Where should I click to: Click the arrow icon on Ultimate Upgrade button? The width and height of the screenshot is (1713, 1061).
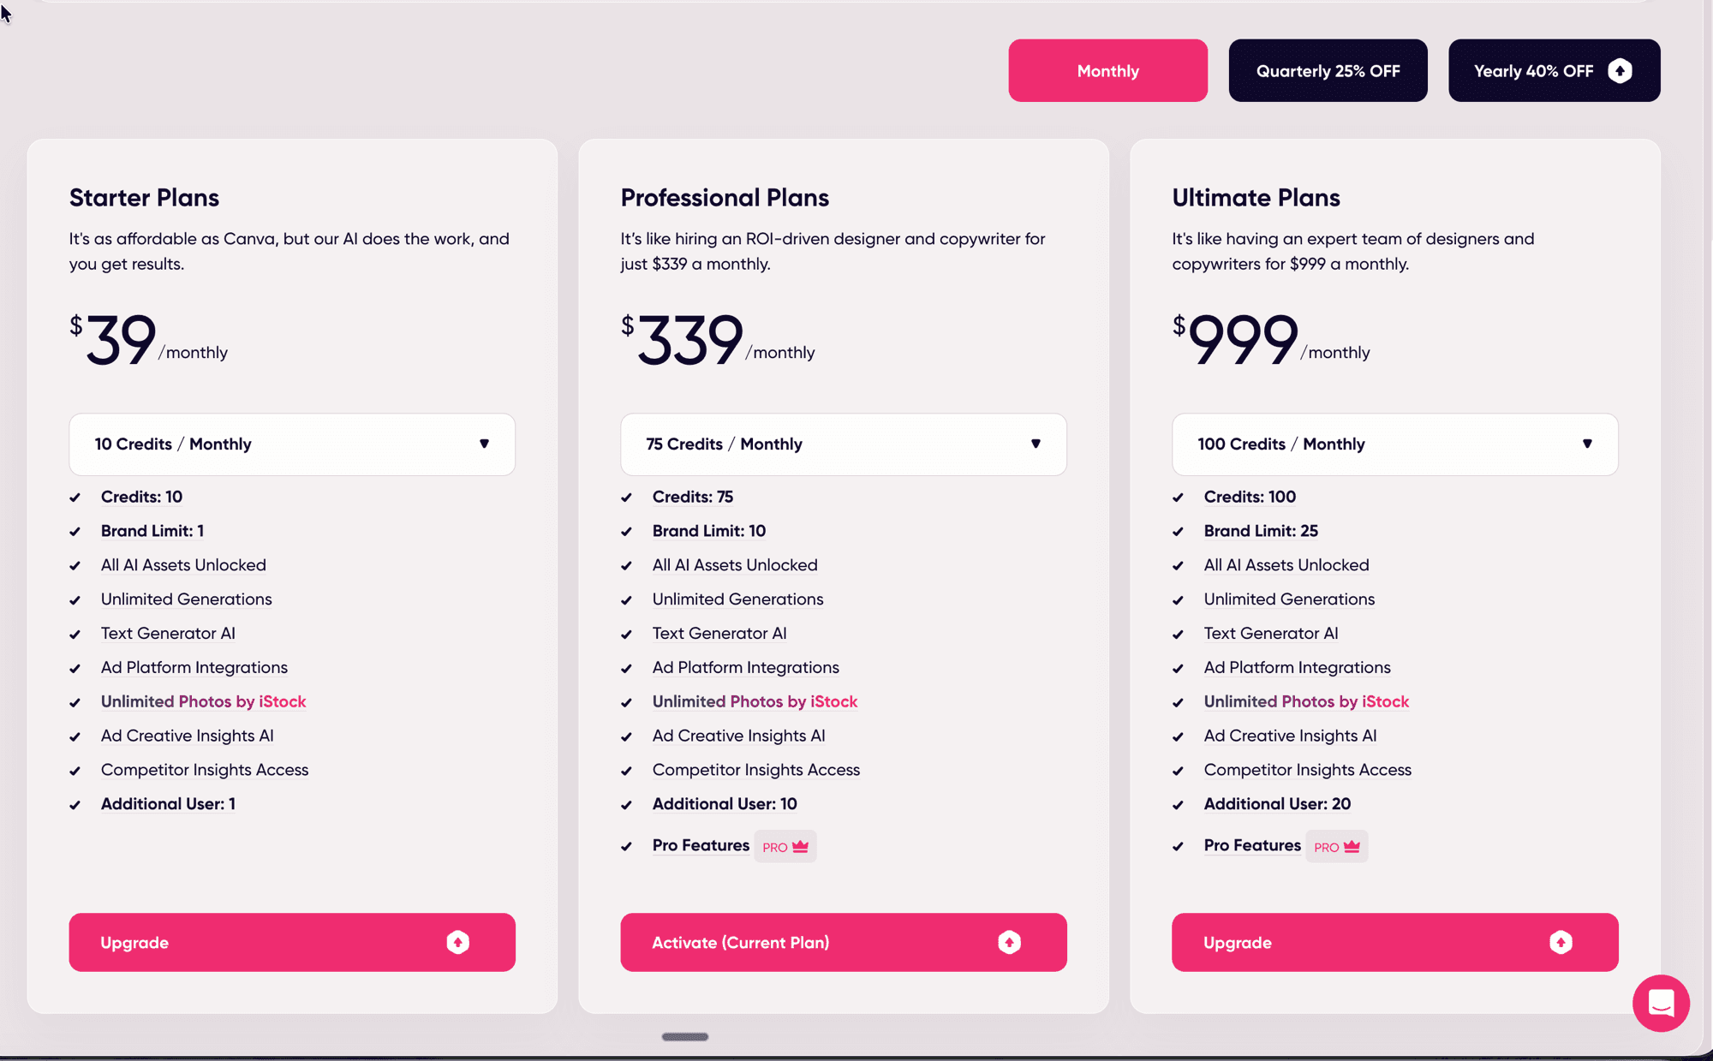point(1561,942)
